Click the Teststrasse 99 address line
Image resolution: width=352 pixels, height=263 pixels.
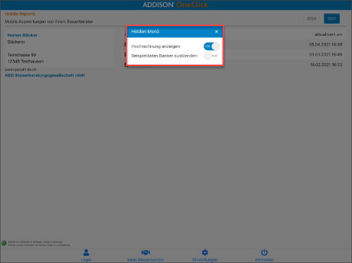[x=22, y=55]
